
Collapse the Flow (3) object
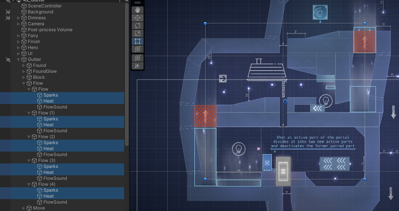(29, 160)
